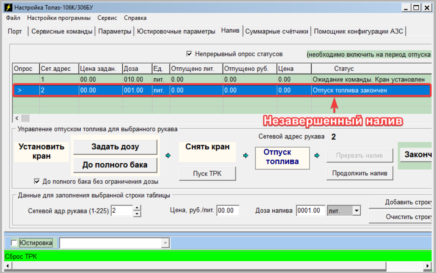Toggle До полного бака без ограничения дозы
The image size is (436, 273).
[37, 182]
